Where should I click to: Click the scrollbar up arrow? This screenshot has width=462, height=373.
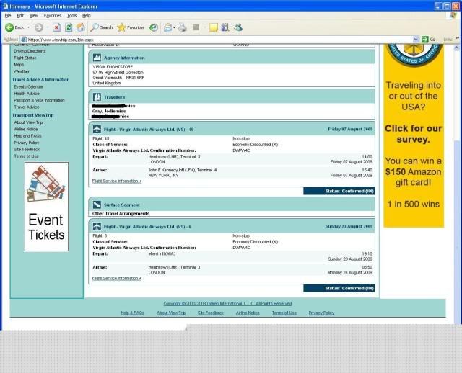pos(457,48)
